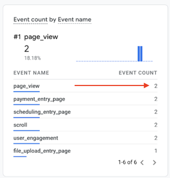Image resolution: width=170 pixels, height=178 pixels.
Task: Click the count value for user_engagement
Action: coord(156,138)
